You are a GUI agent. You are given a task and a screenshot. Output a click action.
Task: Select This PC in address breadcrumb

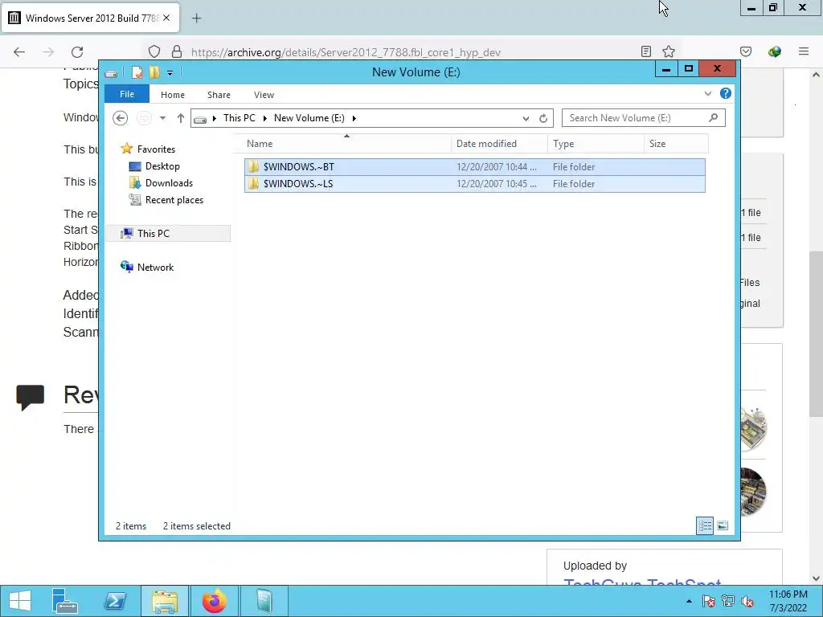tap(240, 118)
